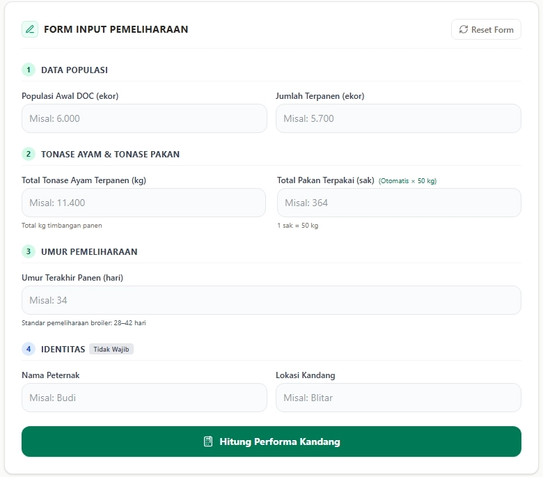Click the Reset Form button
Image resolution: width=543 pixels, height=477 pixels.
coord(486,29)
